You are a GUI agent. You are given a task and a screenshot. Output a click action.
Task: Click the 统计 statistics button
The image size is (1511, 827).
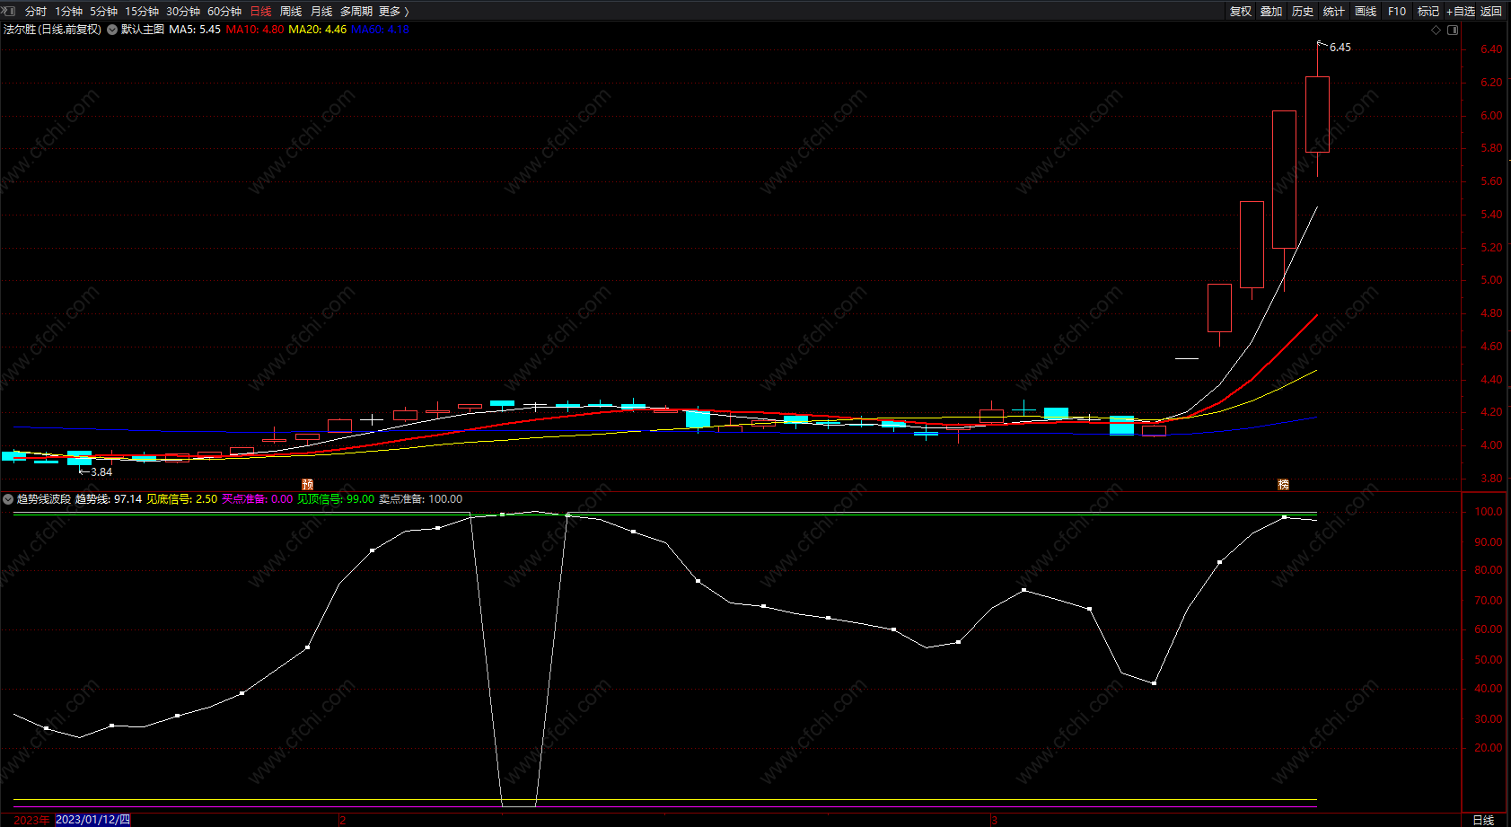[1334, 12]
